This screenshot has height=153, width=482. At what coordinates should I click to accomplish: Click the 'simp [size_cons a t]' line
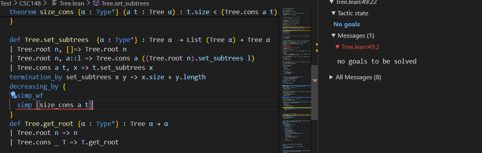pyautogui.click(x=55, y=105)
